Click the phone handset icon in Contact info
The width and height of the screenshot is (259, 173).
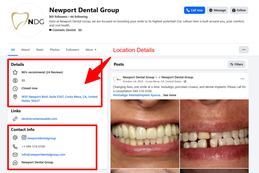click(15, 146)
